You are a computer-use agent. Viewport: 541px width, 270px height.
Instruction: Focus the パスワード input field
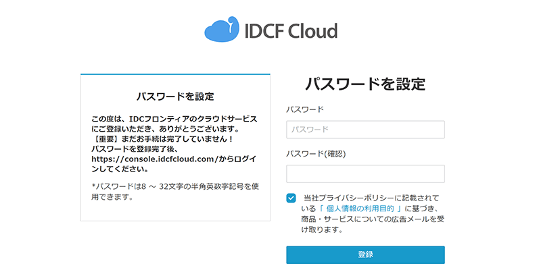pyautogui.click(x=365, y=130)
